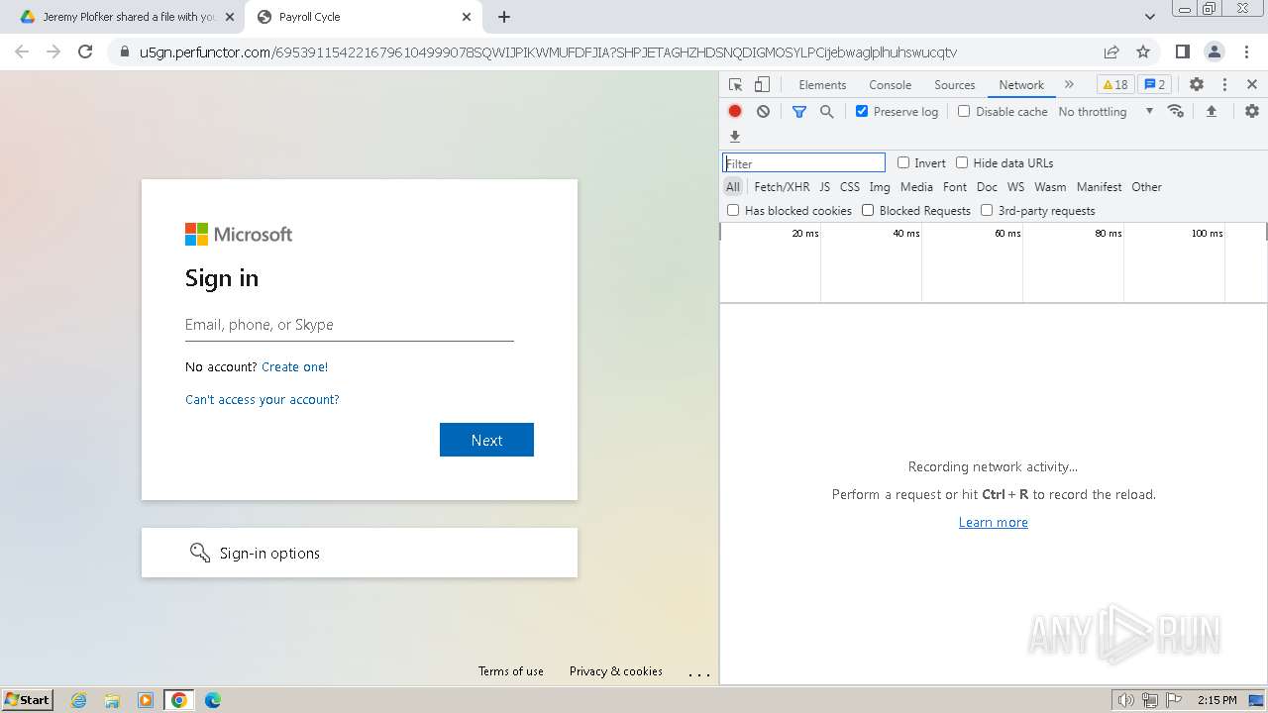Open Can't access your account? link
Image resolution: width=1268 pixels, height=713 pixels.
263,400
